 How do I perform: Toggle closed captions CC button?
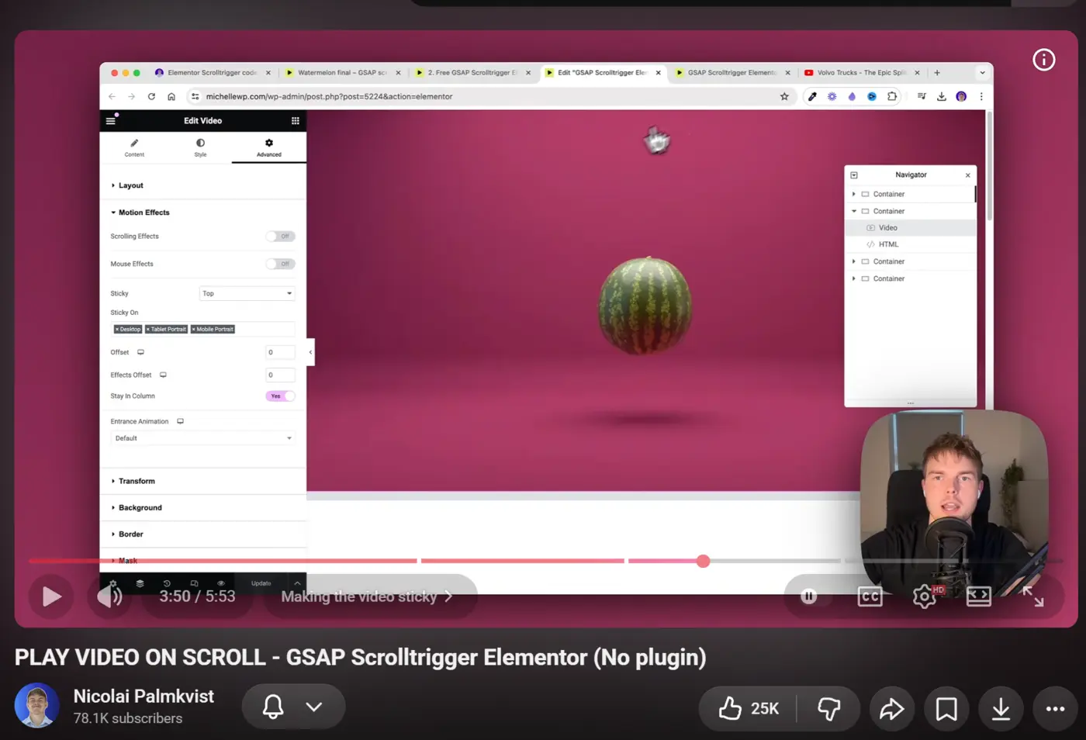[x=870, y=596]
